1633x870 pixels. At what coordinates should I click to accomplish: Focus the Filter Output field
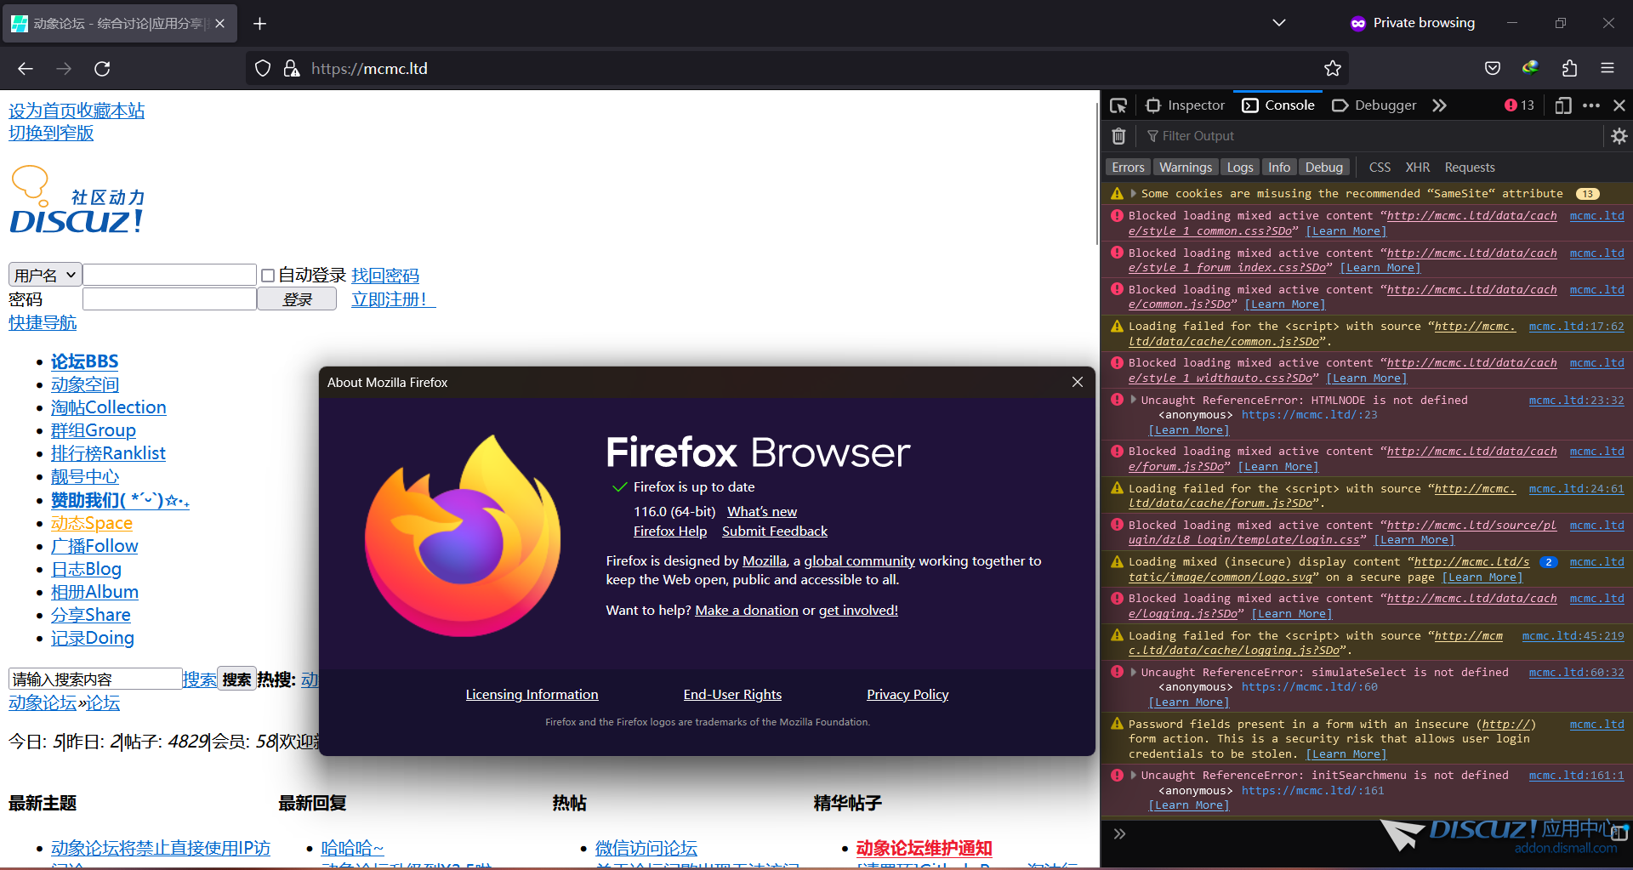click(1369, 136)
